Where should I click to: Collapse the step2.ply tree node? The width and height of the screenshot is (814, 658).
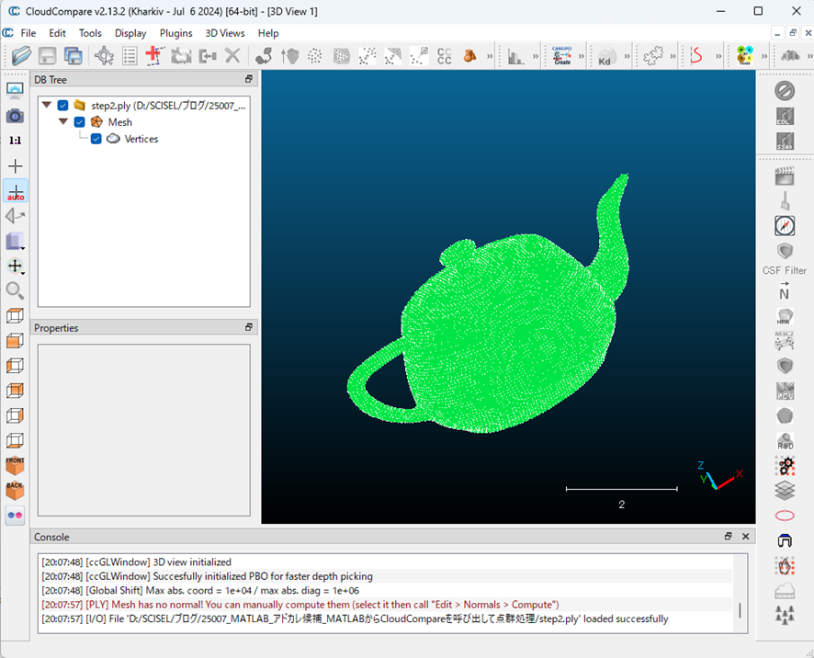tap(47, 105)
